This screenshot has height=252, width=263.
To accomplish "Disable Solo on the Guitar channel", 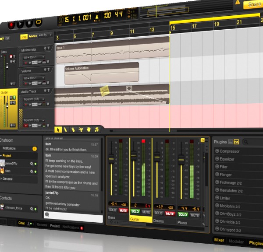I will click(x=135, y=212).
